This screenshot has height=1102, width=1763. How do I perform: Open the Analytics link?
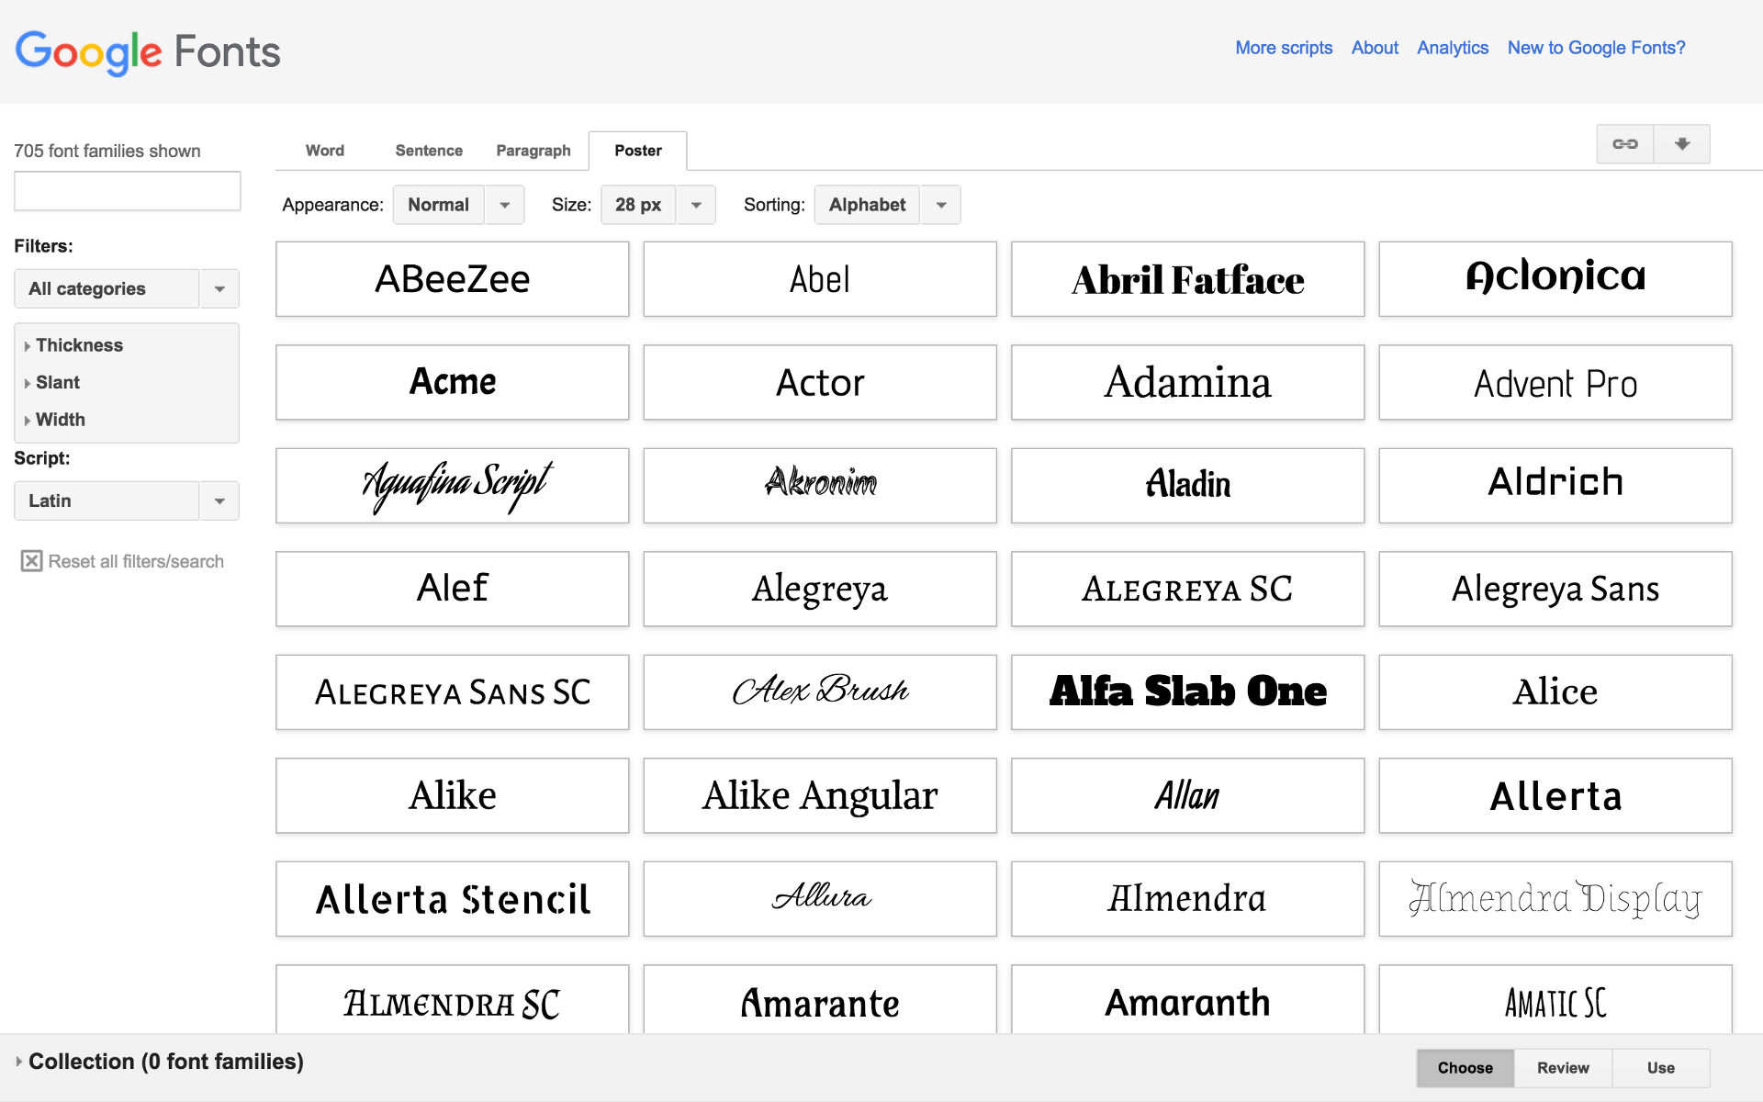coord(1452,48)
